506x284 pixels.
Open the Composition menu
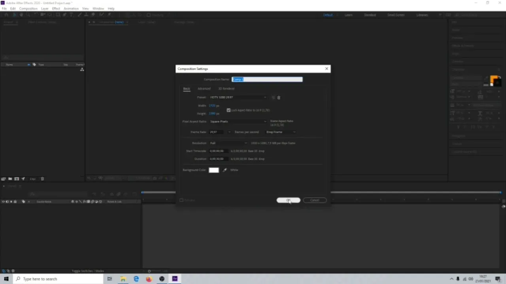click(x=28, y=8)
